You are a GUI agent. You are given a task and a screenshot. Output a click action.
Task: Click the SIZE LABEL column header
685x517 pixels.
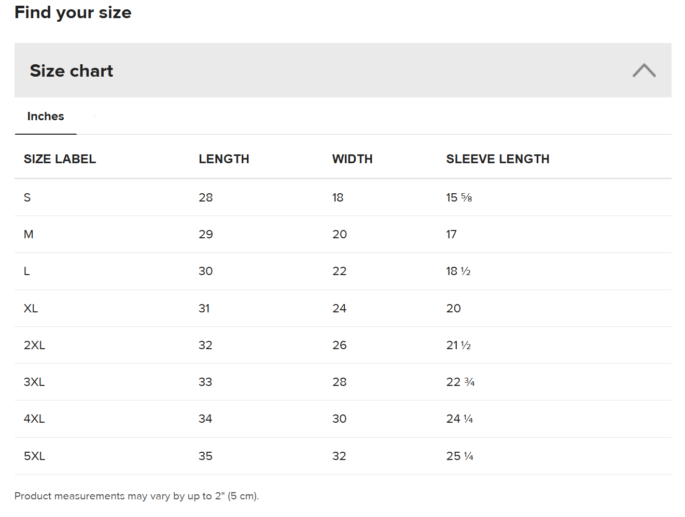click(x=60, y=159)
